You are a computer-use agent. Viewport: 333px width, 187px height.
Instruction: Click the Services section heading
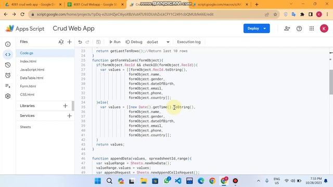(x=27, y=116)
